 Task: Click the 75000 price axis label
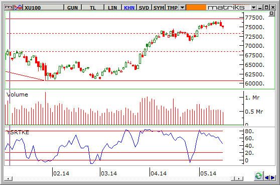254,27
